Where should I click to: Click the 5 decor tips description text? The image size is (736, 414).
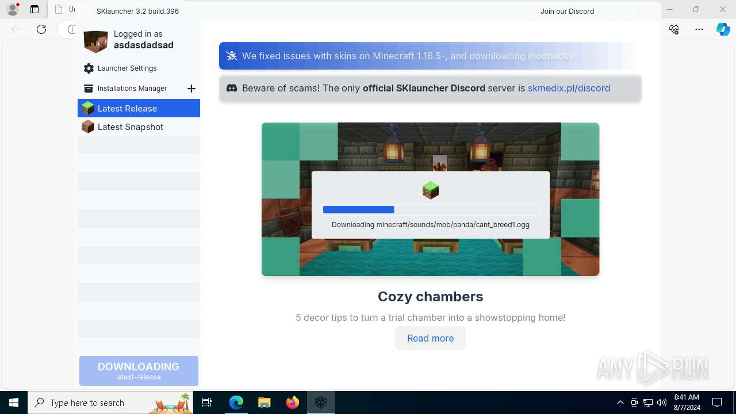click(x=431, y=317)
